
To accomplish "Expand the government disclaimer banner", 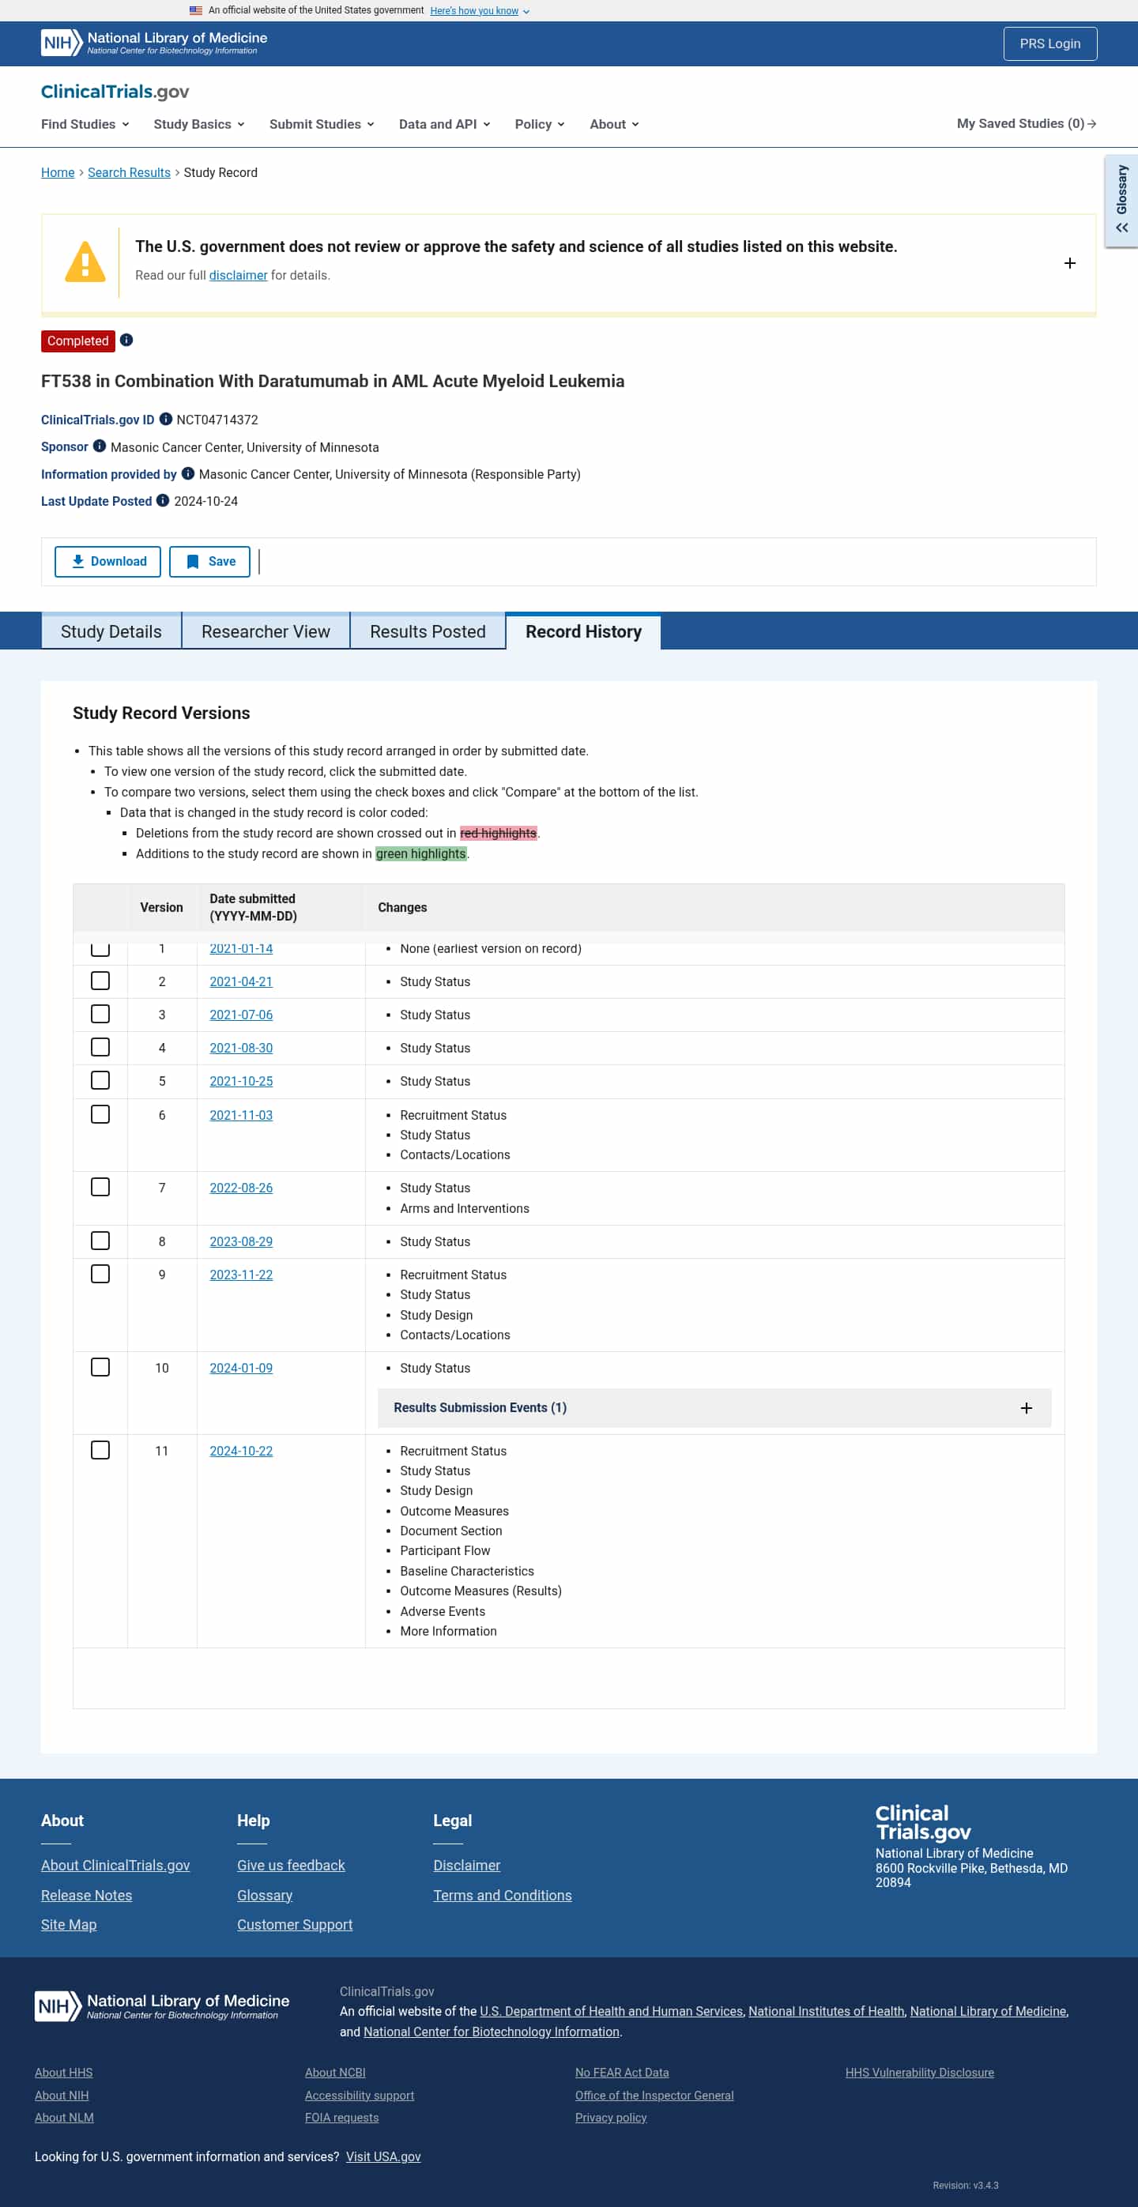I will tap(1068, 263).
